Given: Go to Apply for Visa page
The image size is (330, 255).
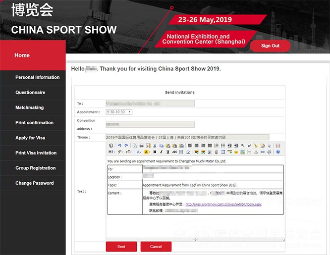Looking at the screenshot, I should pyautogui.click(x=30, y=138).
